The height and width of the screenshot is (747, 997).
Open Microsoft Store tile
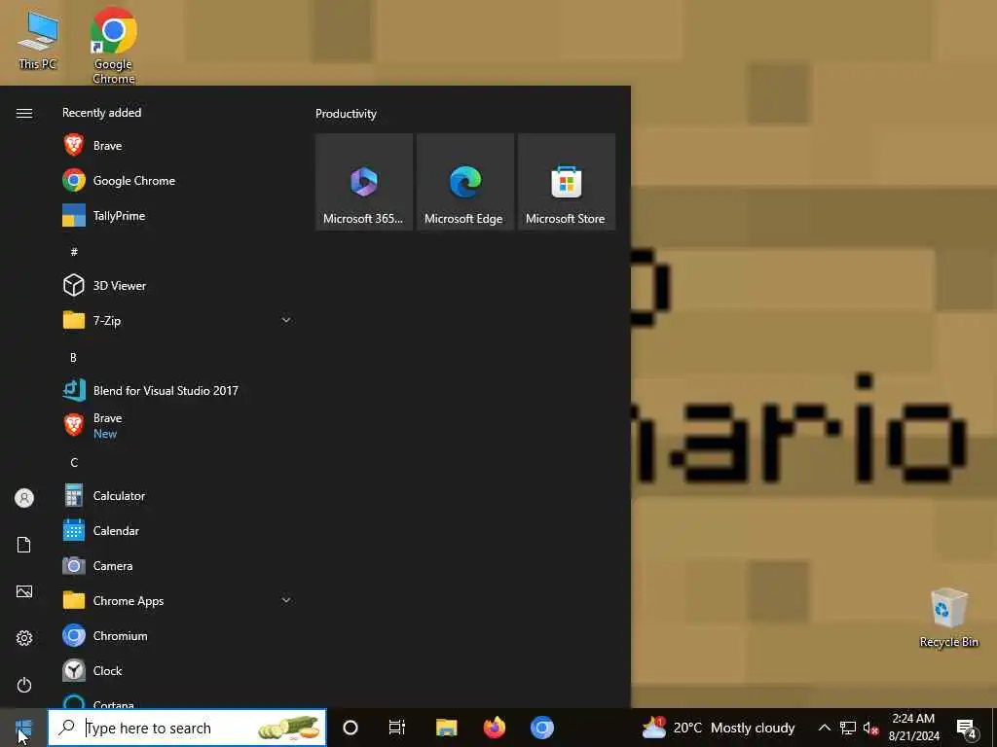point(567,182)
